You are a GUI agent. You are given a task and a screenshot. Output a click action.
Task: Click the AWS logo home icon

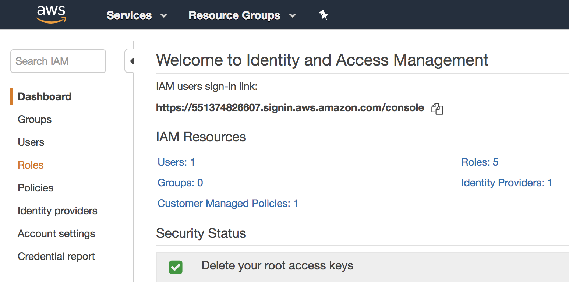click(51, 15)
